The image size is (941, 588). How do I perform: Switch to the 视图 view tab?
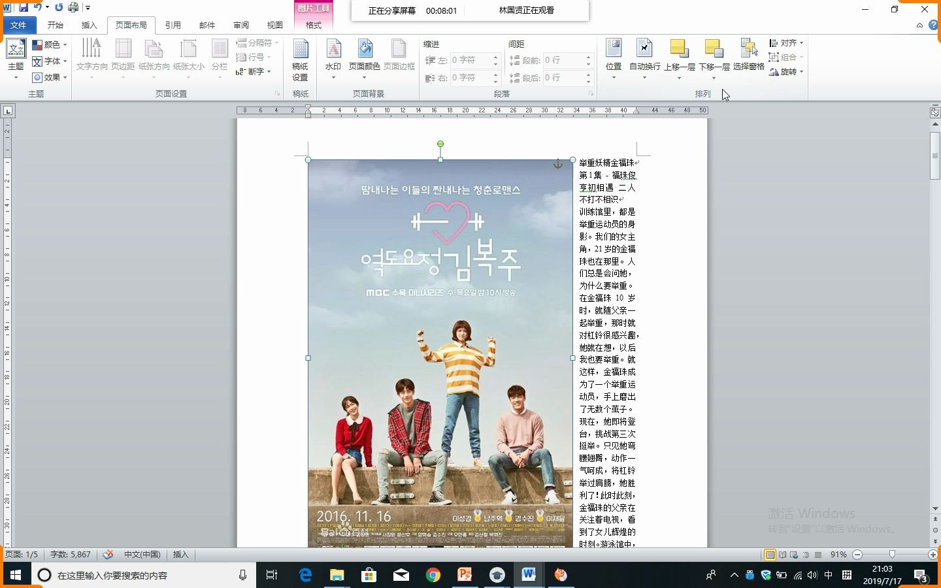(275, 25)
